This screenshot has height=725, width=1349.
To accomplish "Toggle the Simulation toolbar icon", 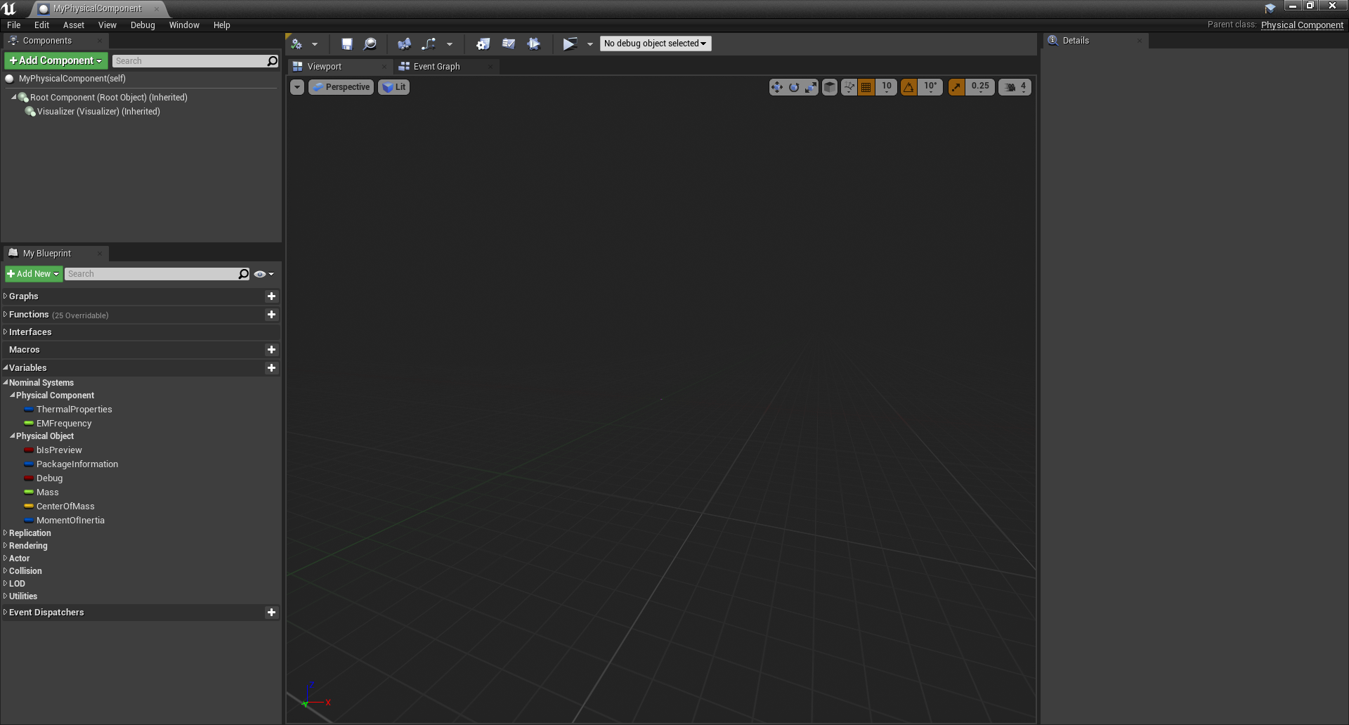I will click(x=533, y=44).
